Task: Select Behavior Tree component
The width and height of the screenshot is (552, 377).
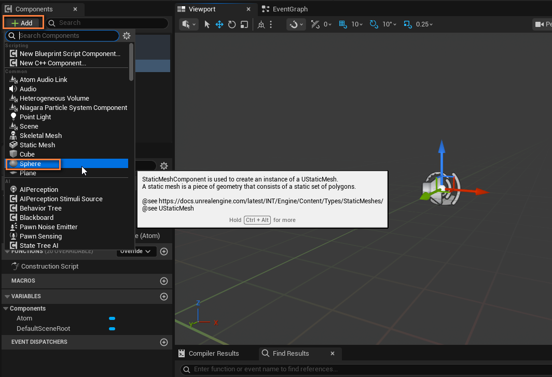Action: 66,208
